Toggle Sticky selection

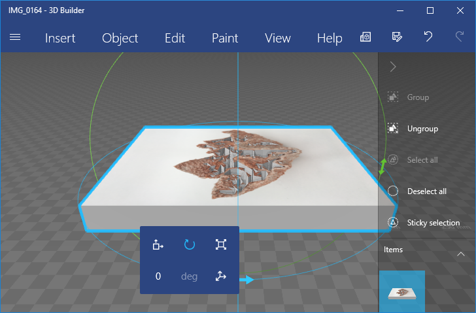coord(427,223)
